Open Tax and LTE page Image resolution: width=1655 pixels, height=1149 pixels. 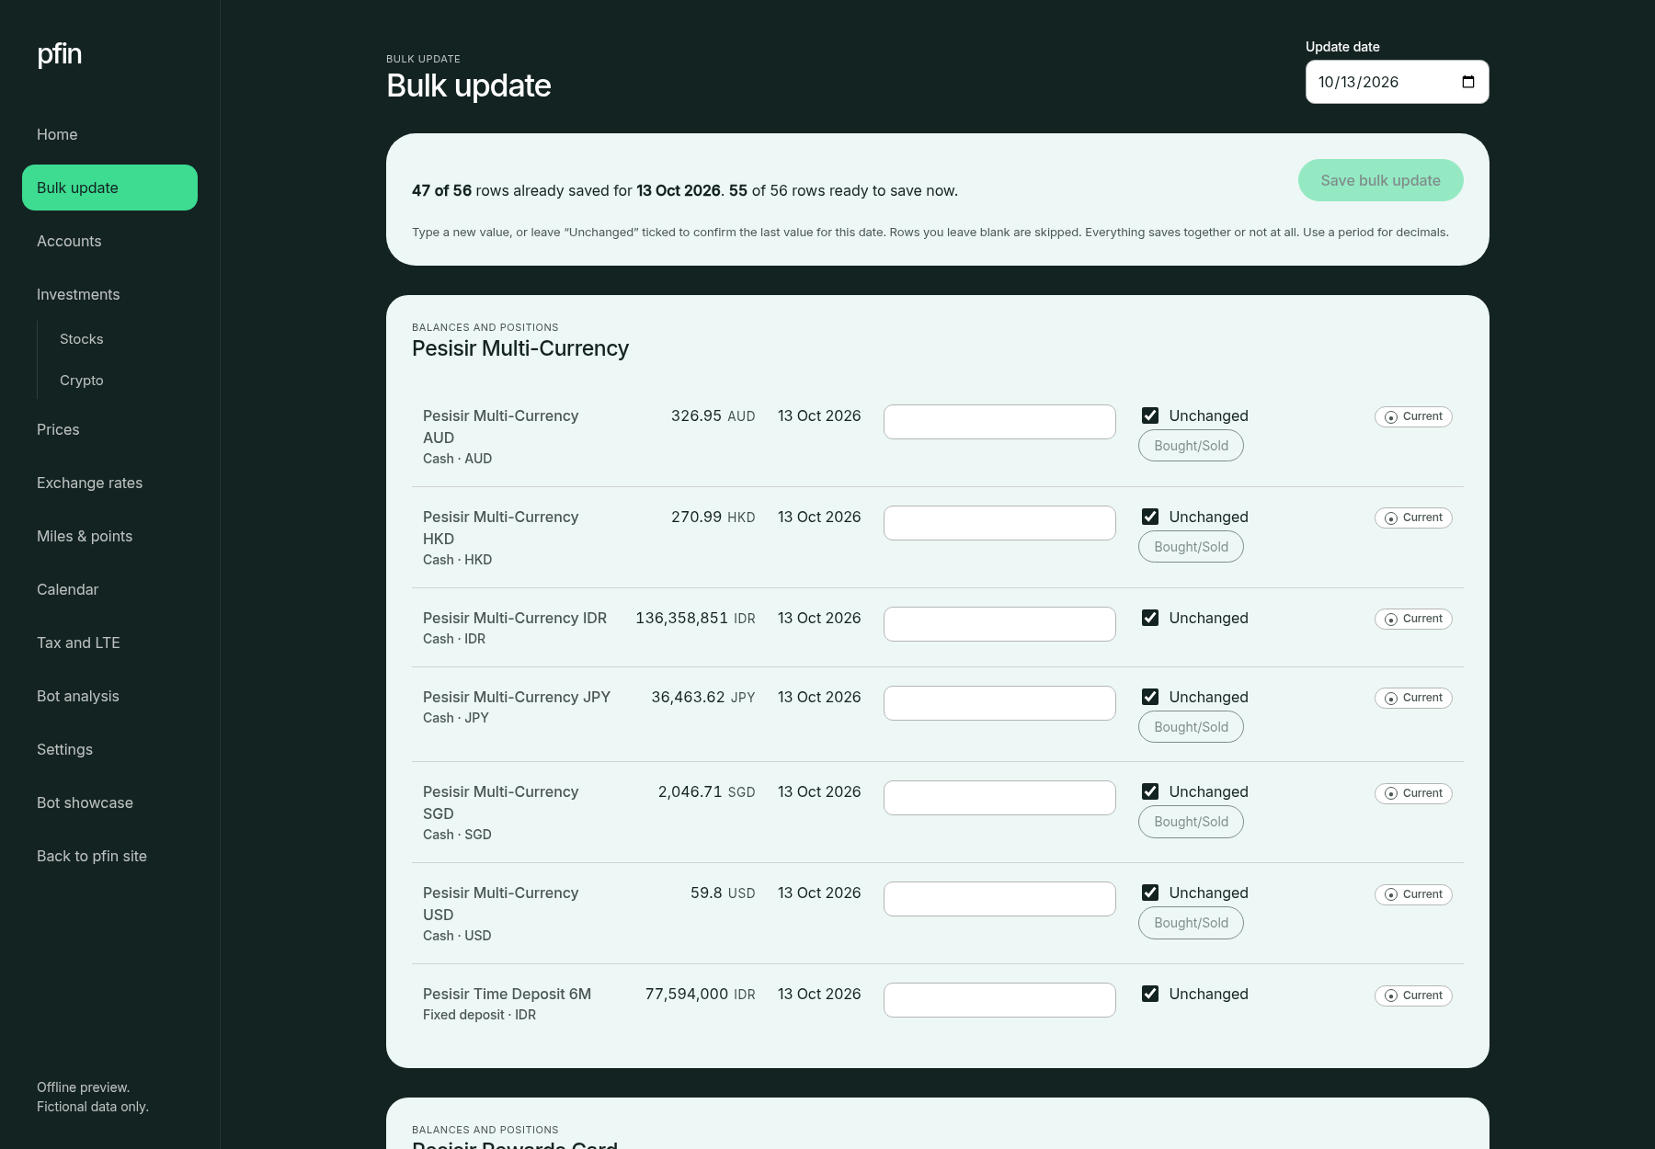[x=109, y=643]
